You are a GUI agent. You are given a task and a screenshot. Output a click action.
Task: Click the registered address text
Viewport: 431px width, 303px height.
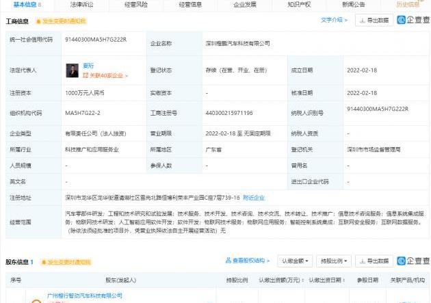pos(153,198)
